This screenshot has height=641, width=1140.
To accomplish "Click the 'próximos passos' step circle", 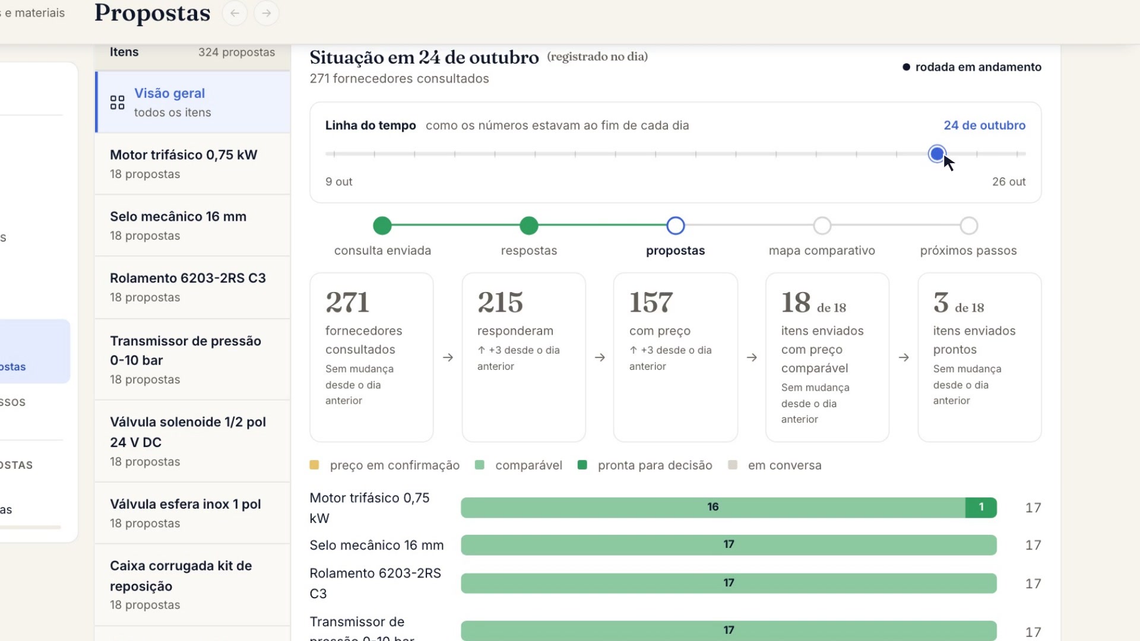I will [x=969, y=226].
